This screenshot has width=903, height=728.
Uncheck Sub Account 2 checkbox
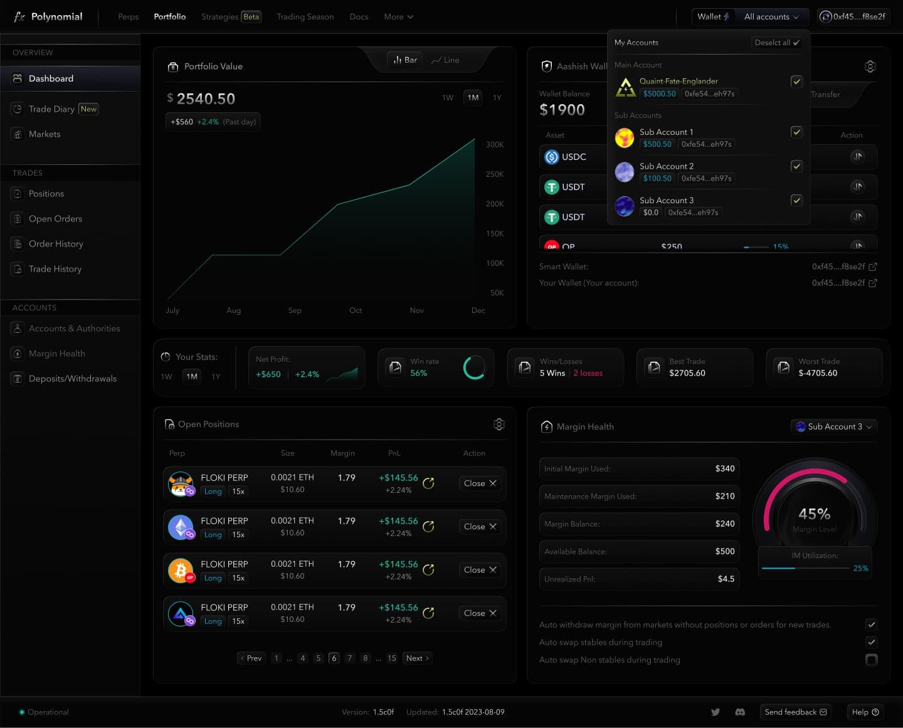pos(796,166)
